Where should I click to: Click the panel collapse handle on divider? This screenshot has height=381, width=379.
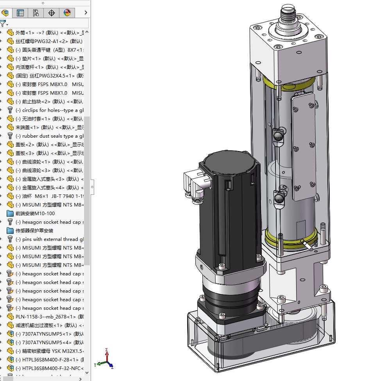click(x=92, y=187)
